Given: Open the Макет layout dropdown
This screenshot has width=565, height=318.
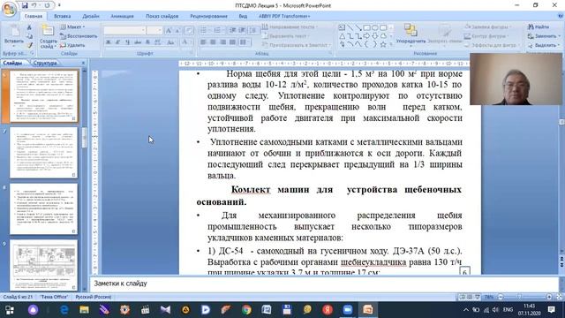Looking at the screenshot, I should pos(72,26).
